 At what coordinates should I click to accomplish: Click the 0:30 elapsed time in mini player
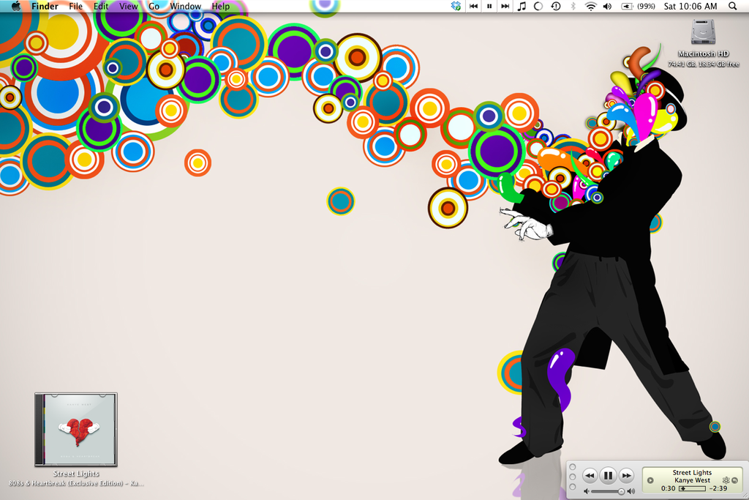click(x=669, y=488)
